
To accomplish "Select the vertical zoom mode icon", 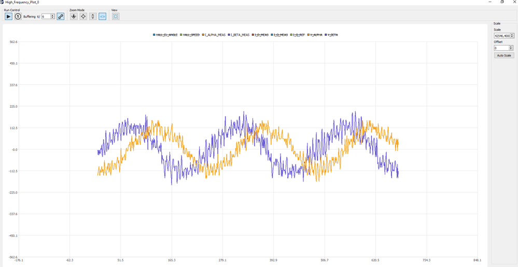I will point(93,16).
